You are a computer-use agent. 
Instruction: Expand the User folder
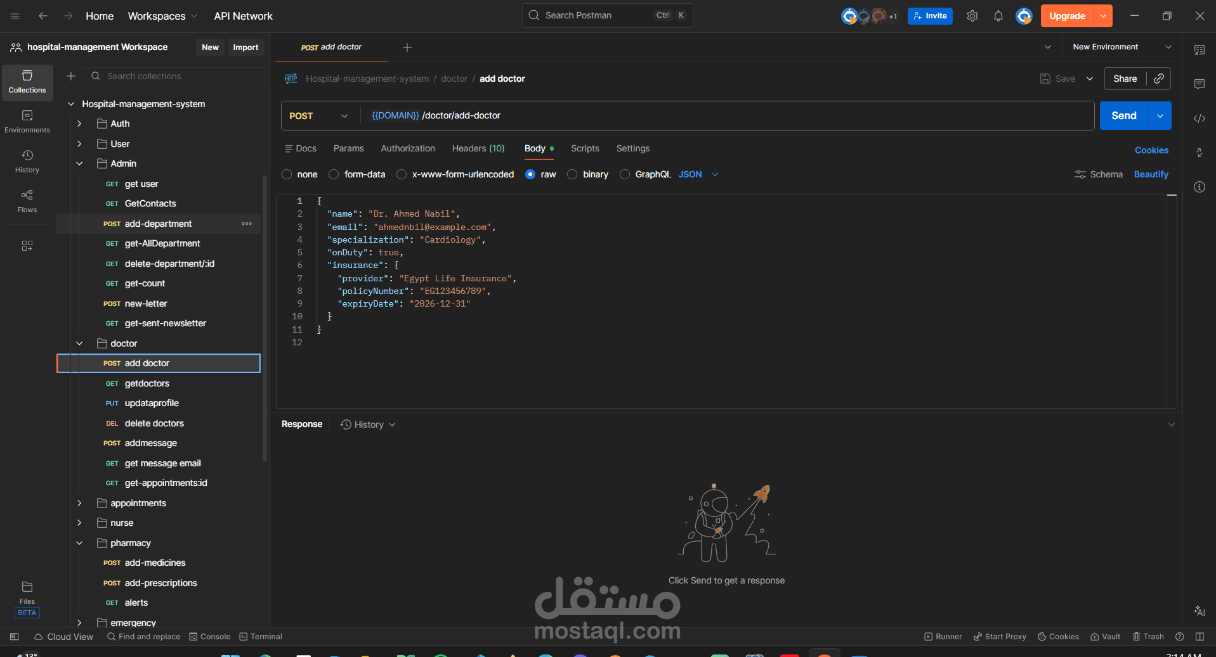(79, 144)
